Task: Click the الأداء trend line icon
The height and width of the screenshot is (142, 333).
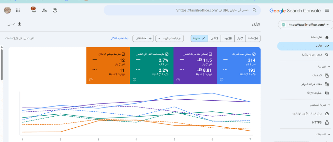Action: click(x=327, y=46)
